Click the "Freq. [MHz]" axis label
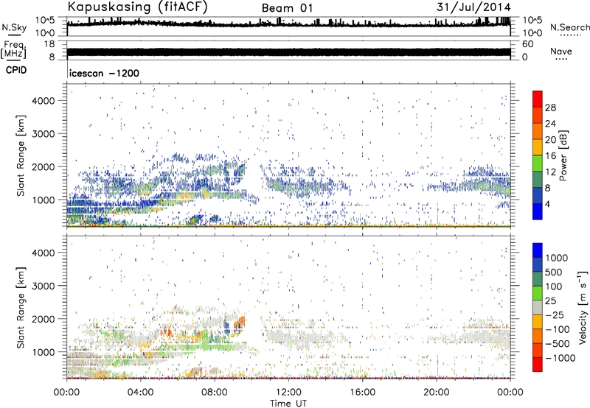This screenshot has height=408, width=590. tap(13, 50)
